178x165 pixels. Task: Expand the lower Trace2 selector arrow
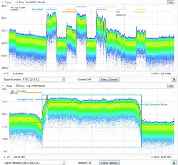(x=2, y=86)
